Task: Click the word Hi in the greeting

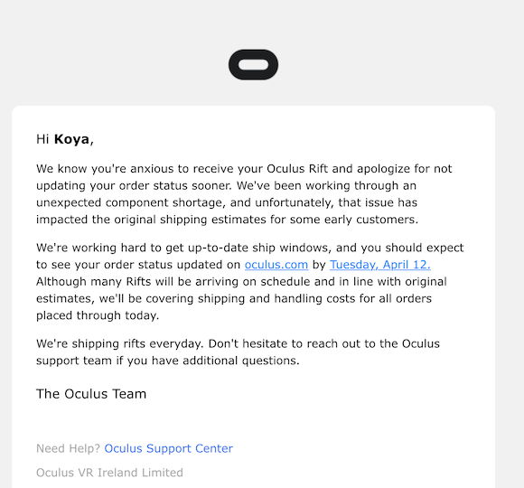Action: point(42,139)
